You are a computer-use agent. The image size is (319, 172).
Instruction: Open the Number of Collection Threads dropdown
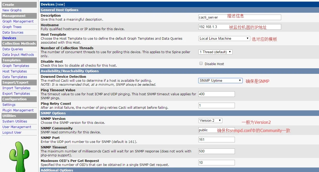215,52
